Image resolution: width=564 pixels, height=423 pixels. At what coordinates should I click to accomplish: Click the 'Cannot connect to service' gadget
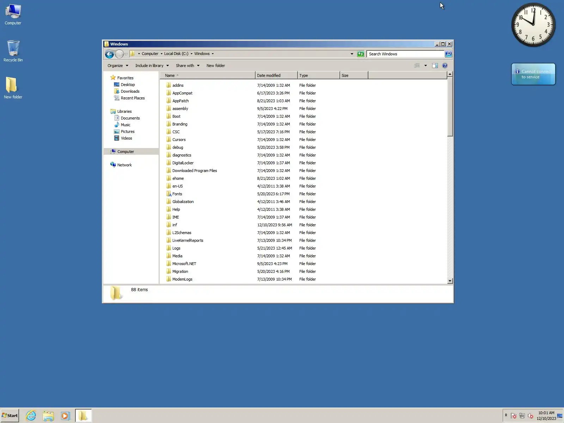point(533,74)
